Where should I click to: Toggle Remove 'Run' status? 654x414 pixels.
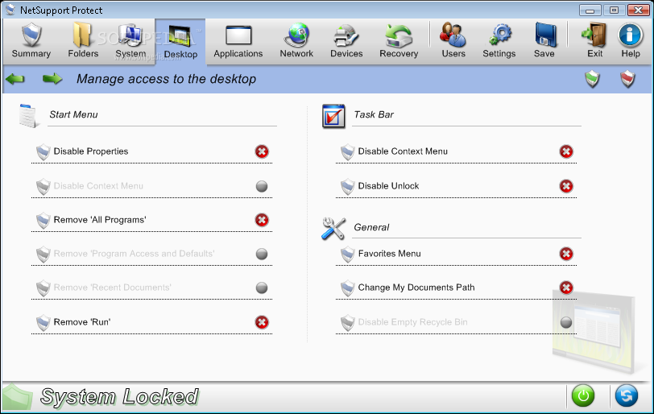262,322
